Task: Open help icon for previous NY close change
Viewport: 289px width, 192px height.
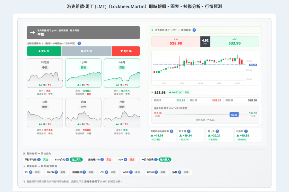Action: pyautogui.click(x=171, y=131)
